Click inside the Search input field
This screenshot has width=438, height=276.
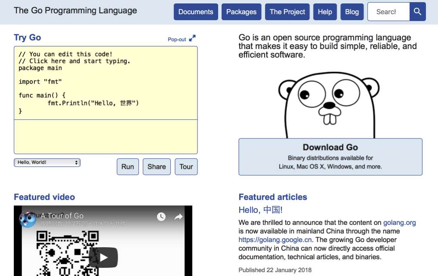coord(388,12)
